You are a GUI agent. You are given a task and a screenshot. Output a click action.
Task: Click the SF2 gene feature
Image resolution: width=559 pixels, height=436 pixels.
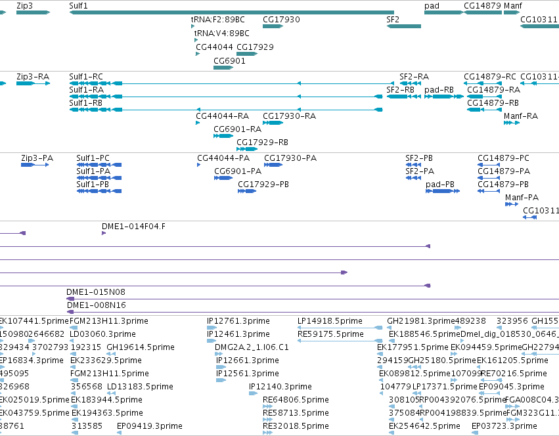403,26
